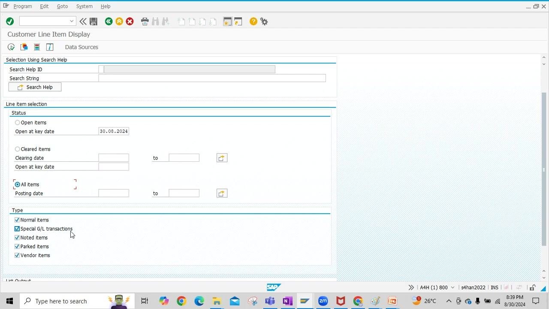Open the Program menu
Screen dimensions: 549x309
point(23,6)
